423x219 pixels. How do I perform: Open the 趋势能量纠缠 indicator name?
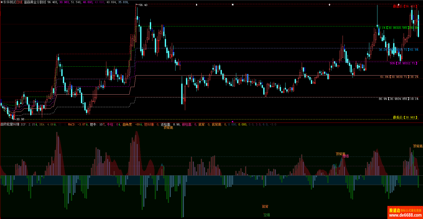(10, 124)
